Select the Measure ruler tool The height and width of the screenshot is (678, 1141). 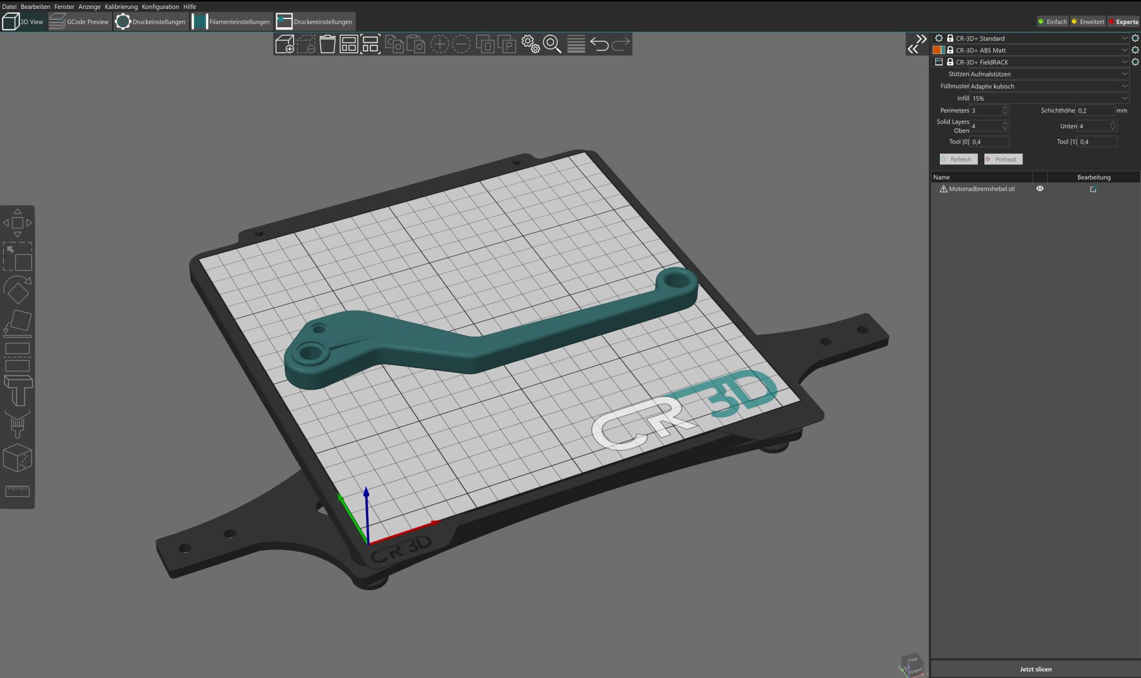pyautogui.click(x=17, y=491)
